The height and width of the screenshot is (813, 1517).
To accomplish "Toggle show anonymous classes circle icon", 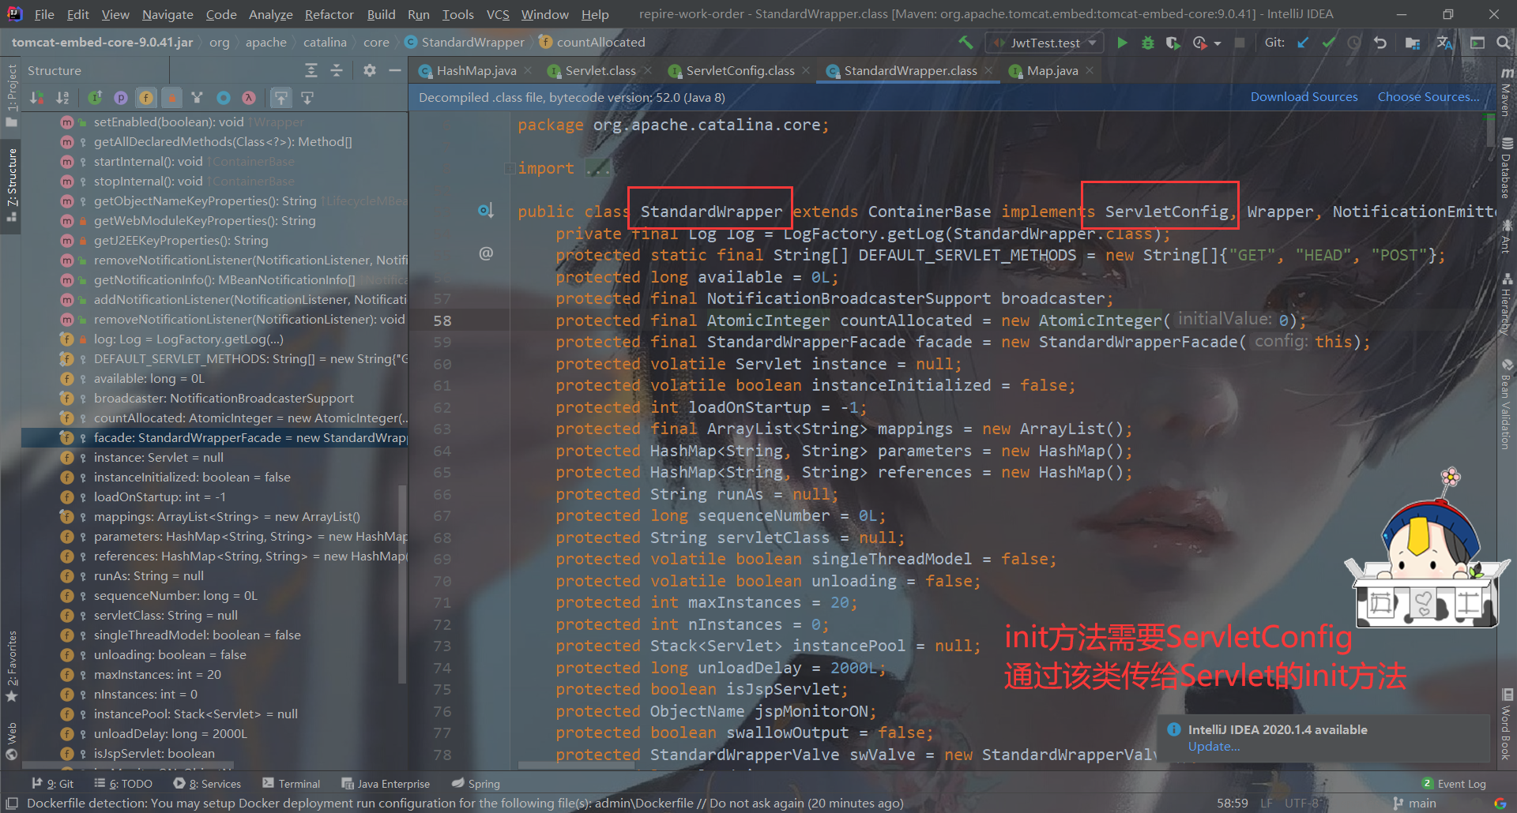I will click(224, 98).
